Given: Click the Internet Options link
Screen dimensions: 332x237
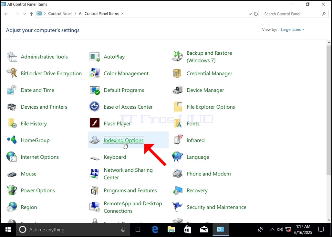Looking at the screenshot, I should [40, 157].
